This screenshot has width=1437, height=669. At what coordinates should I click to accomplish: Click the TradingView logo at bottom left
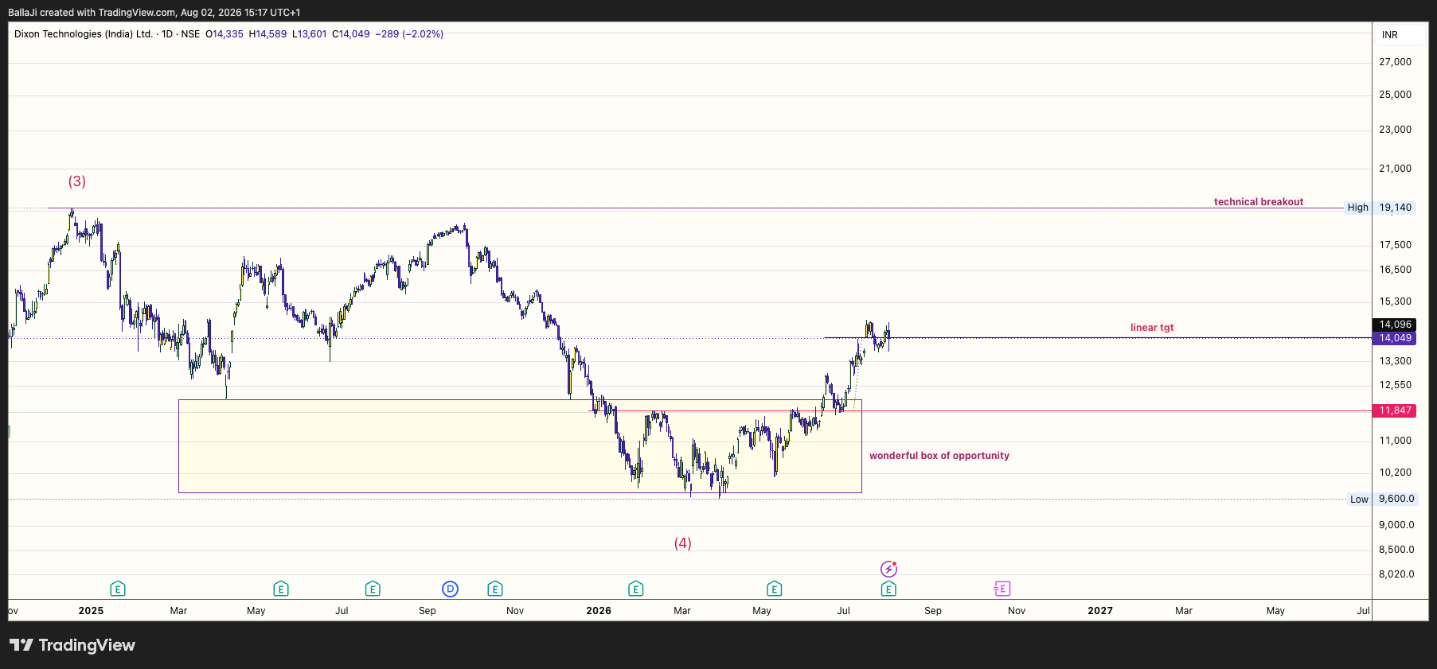click(x=72, y=645)
